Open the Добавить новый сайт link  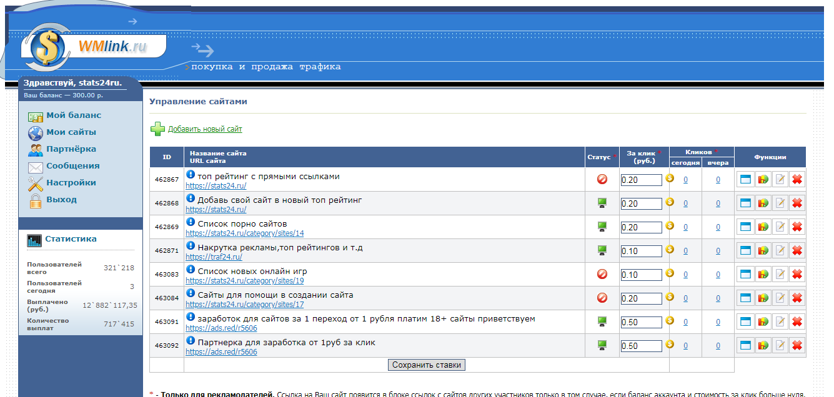[x=205, y=129]
